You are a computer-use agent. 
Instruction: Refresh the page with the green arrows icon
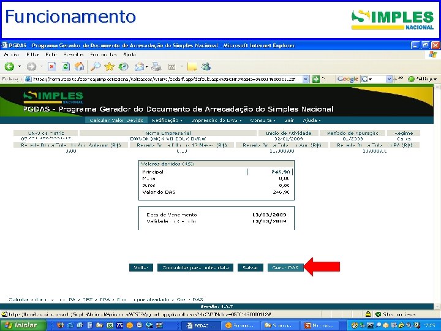point(66,67)
